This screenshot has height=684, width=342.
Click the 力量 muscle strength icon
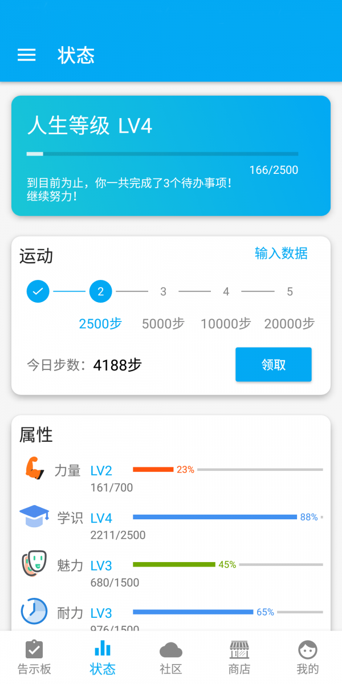[34, 469]
